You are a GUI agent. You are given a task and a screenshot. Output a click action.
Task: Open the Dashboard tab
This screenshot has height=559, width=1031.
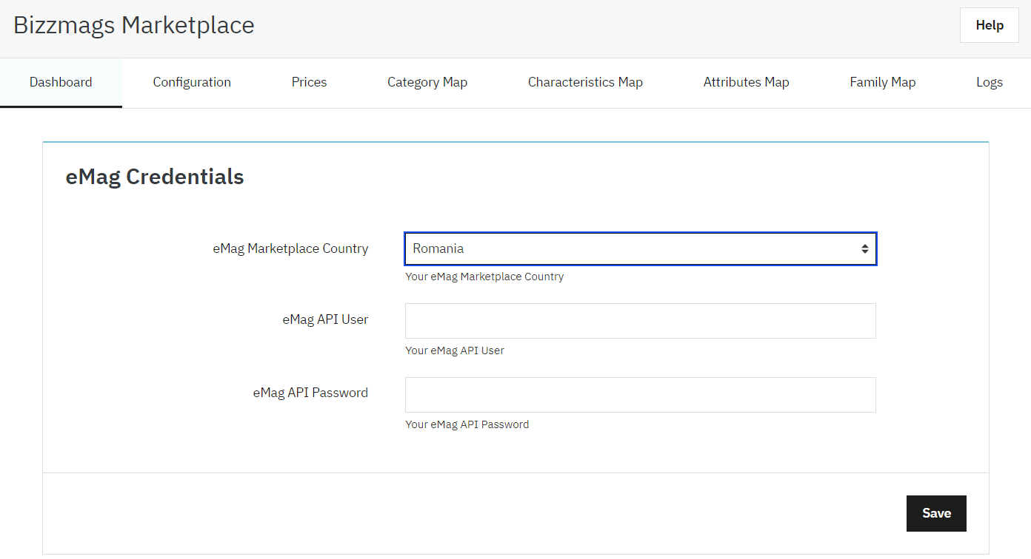pyautogui.click(x=61, y=82)
